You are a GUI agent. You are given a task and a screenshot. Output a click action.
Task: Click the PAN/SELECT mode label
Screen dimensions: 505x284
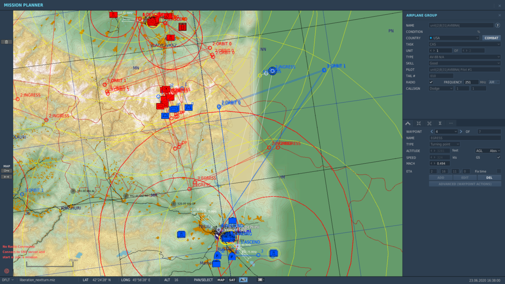tap(203, 280)
